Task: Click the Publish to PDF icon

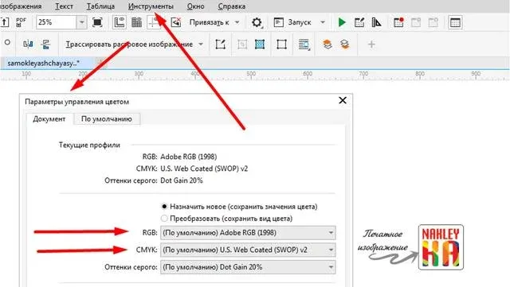Action: (21, 22)
